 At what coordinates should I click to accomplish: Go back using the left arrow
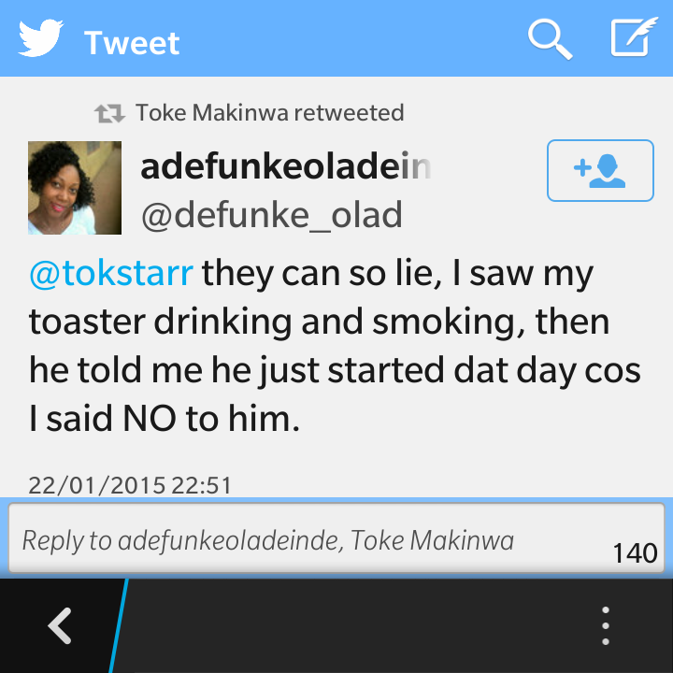pos(61,625)
